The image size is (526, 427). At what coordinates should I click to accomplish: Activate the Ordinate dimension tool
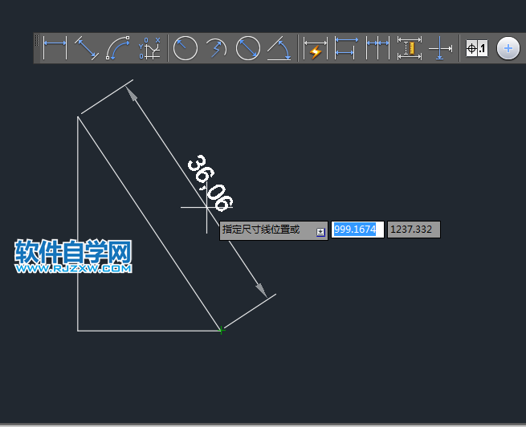(x=149, y=48)
